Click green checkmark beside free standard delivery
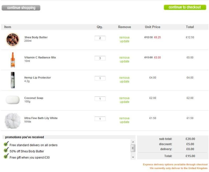Screen dimensions: 209x172 [x=6, y=144]
